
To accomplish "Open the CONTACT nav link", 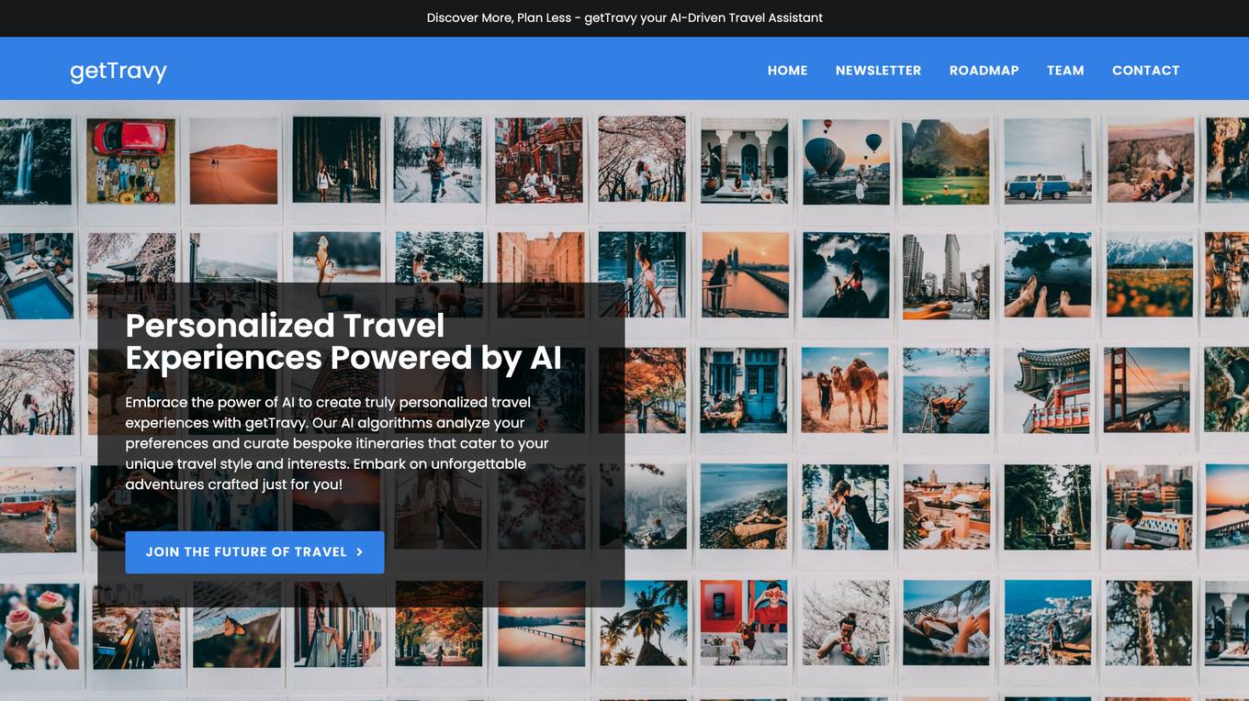I will point(1145,70).
